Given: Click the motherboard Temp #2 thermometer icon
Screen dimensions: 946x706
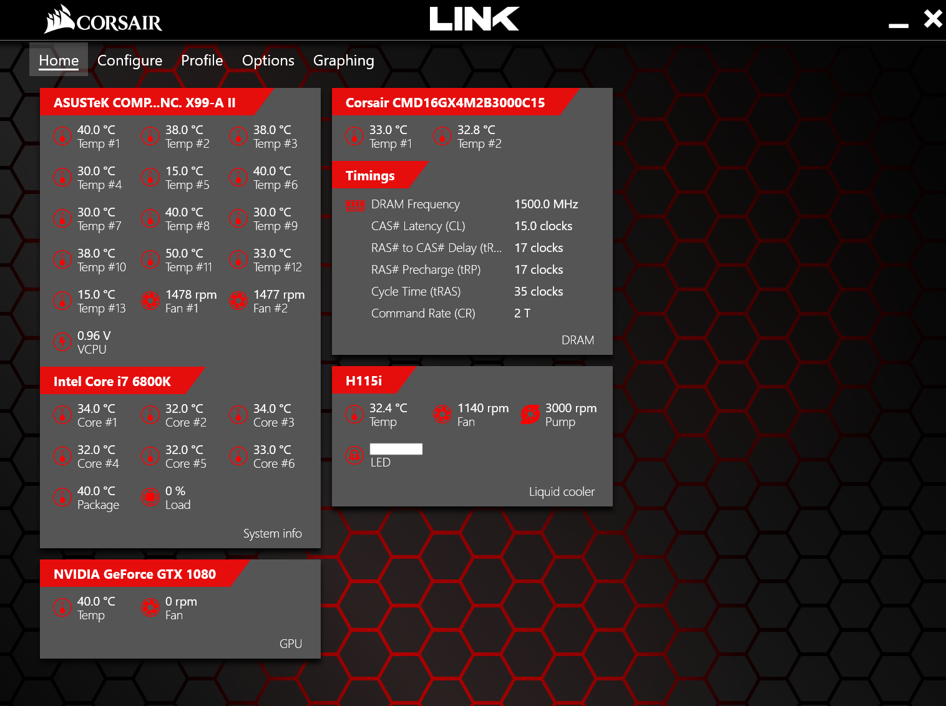Looking at the screenshot, I should 150,137.
